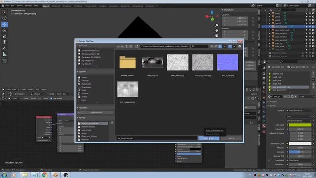
Task: Confirm with Open Image button
Action: [x=209, y=138]
